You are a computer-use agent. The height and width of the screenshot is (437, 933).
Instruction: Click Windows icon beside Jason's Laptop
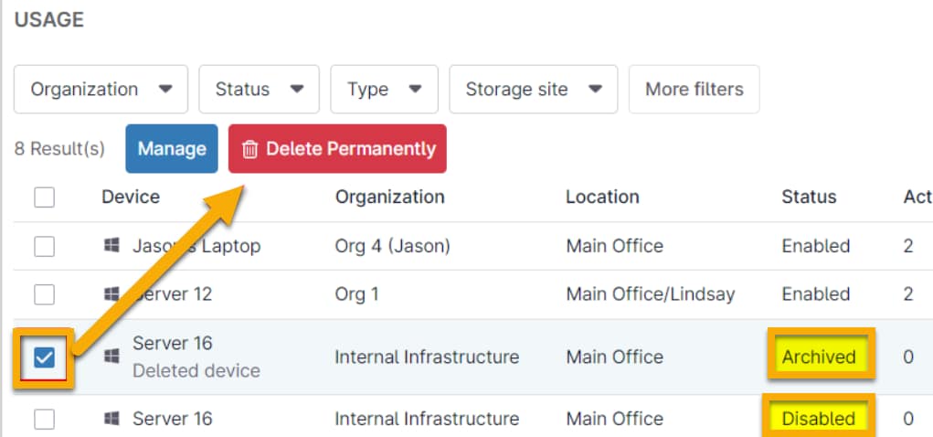pos(111,246)
